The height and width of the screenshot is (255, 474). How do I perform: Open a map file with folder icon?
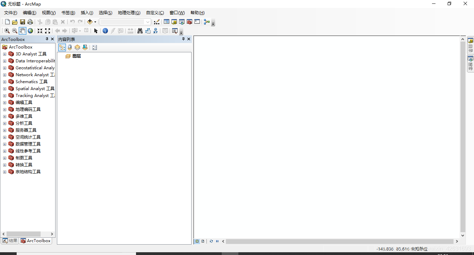tap(15, 22)
